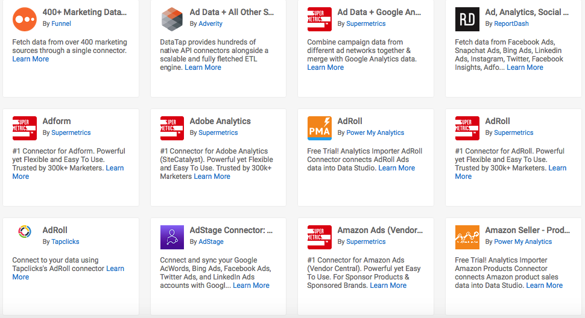
Task: Click the ReportDash RD logo
Action: pos(467,19)
